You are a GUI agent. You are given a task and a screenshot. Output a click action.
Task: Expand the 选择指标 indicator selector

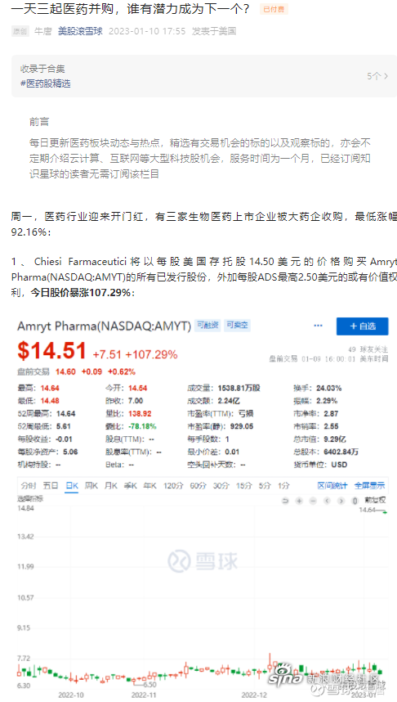pyautogui.click(x=30, y=498)
